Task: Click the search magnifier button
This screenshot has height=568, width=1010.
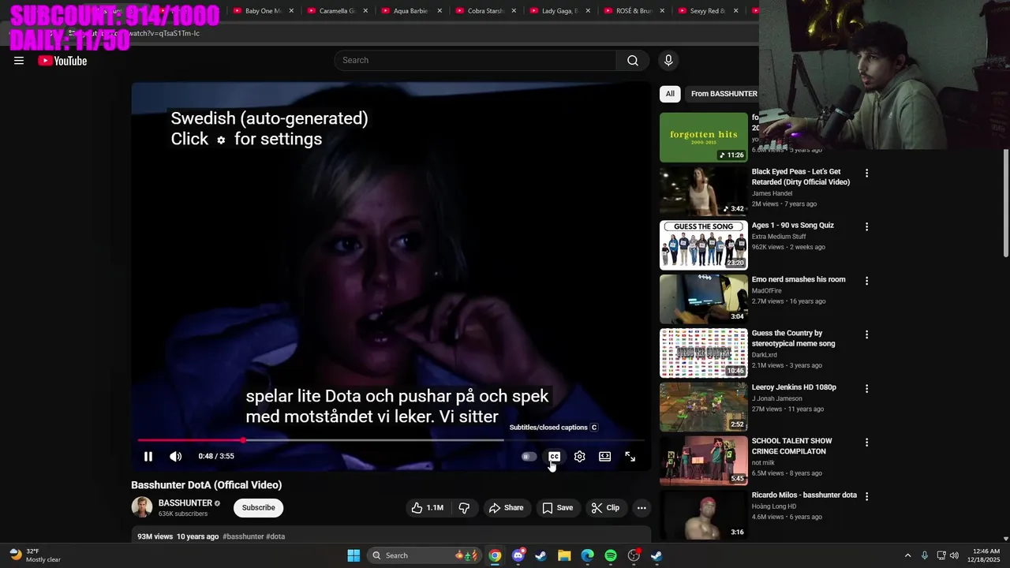Action: [633, 61]
